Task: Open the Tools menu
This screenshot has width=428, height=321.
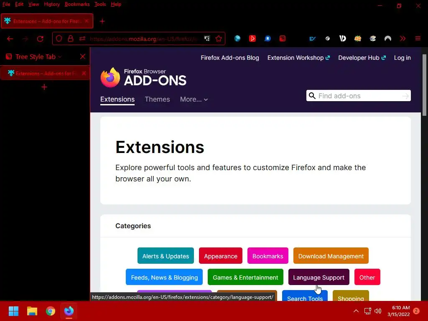Action: point(100,4)
